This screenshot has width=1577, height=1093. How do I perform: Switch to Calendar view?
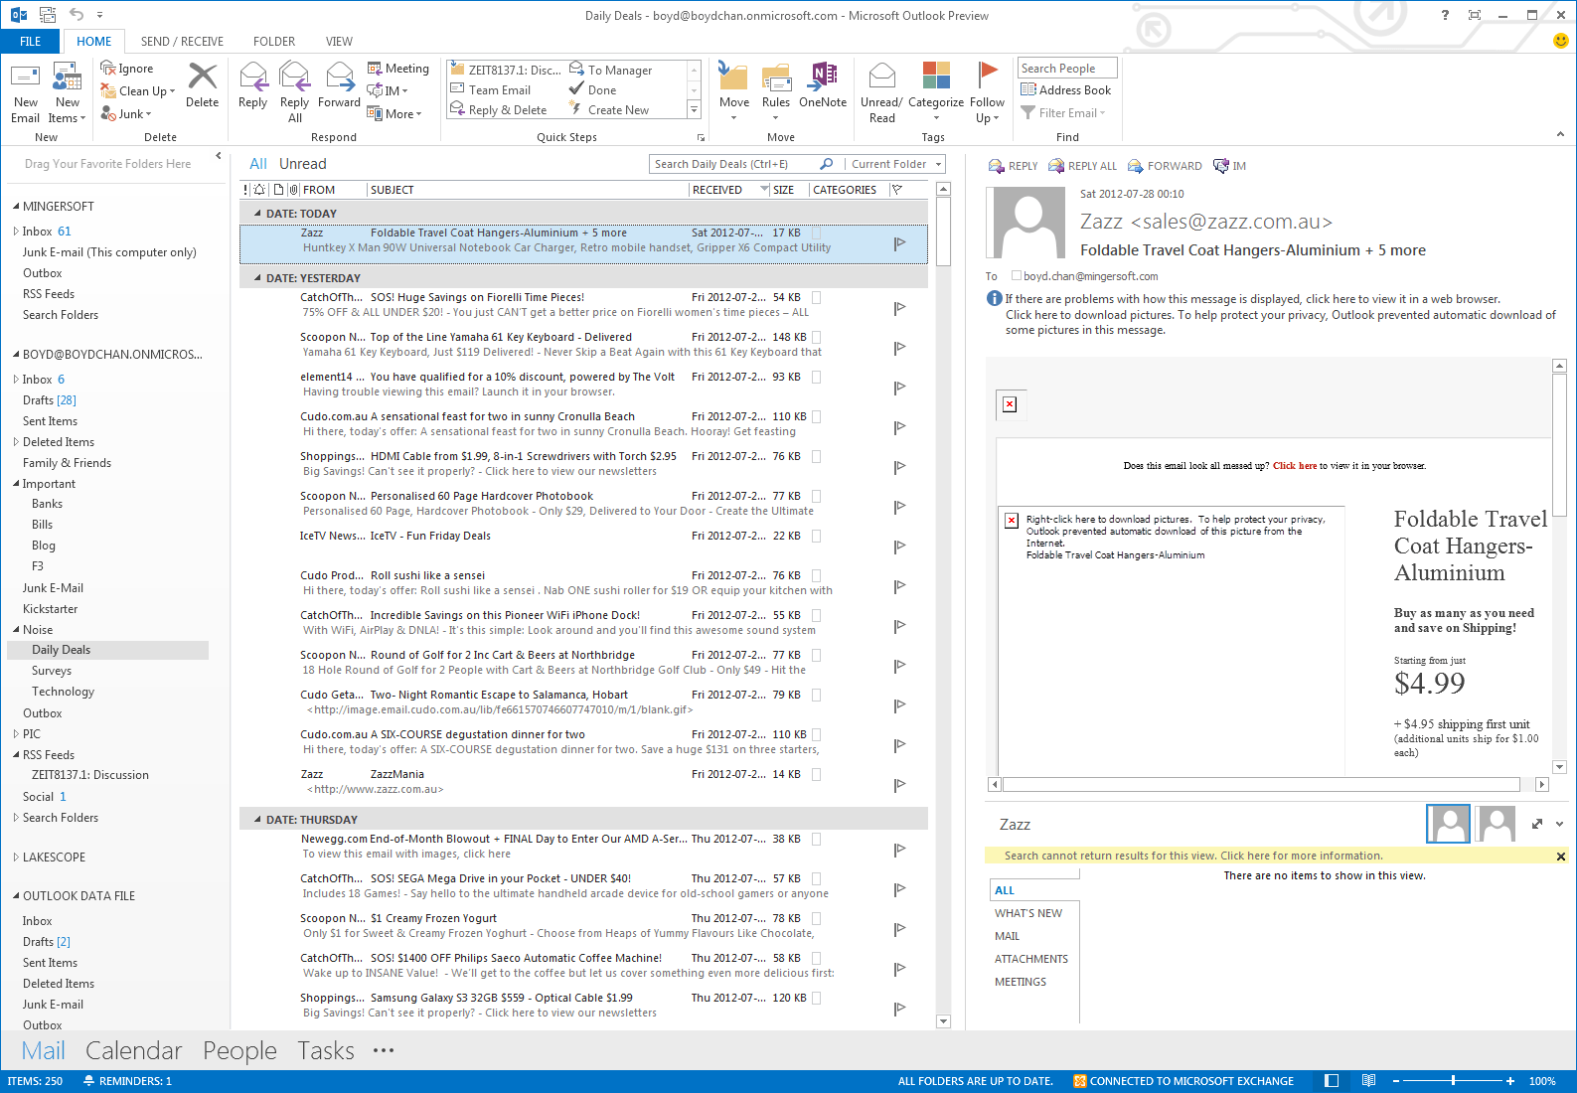coord(134,1050)
